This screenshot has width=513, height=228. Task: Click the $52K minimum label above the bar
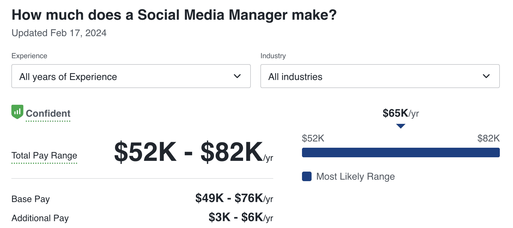pos(313,138)
